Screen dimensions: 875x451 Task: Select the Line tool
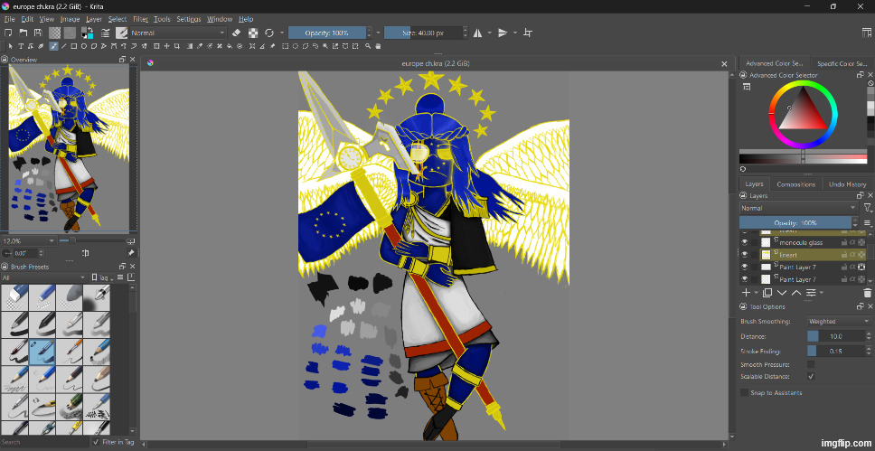pyautogui.click(x=64, y=46)
